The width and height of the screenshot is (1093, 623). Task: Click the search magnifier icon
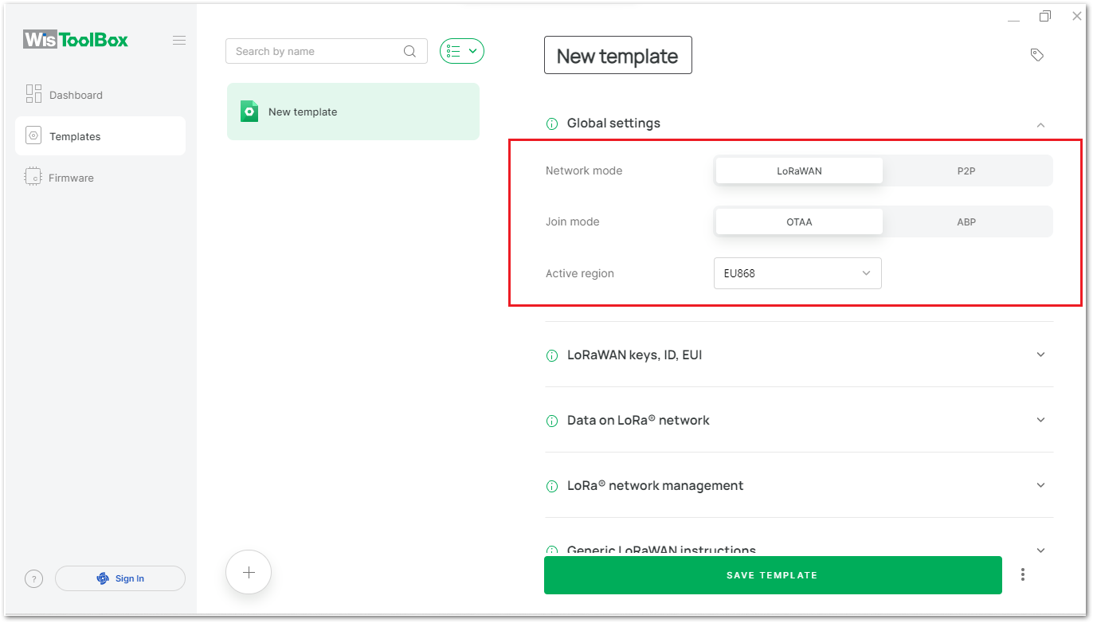409,51
